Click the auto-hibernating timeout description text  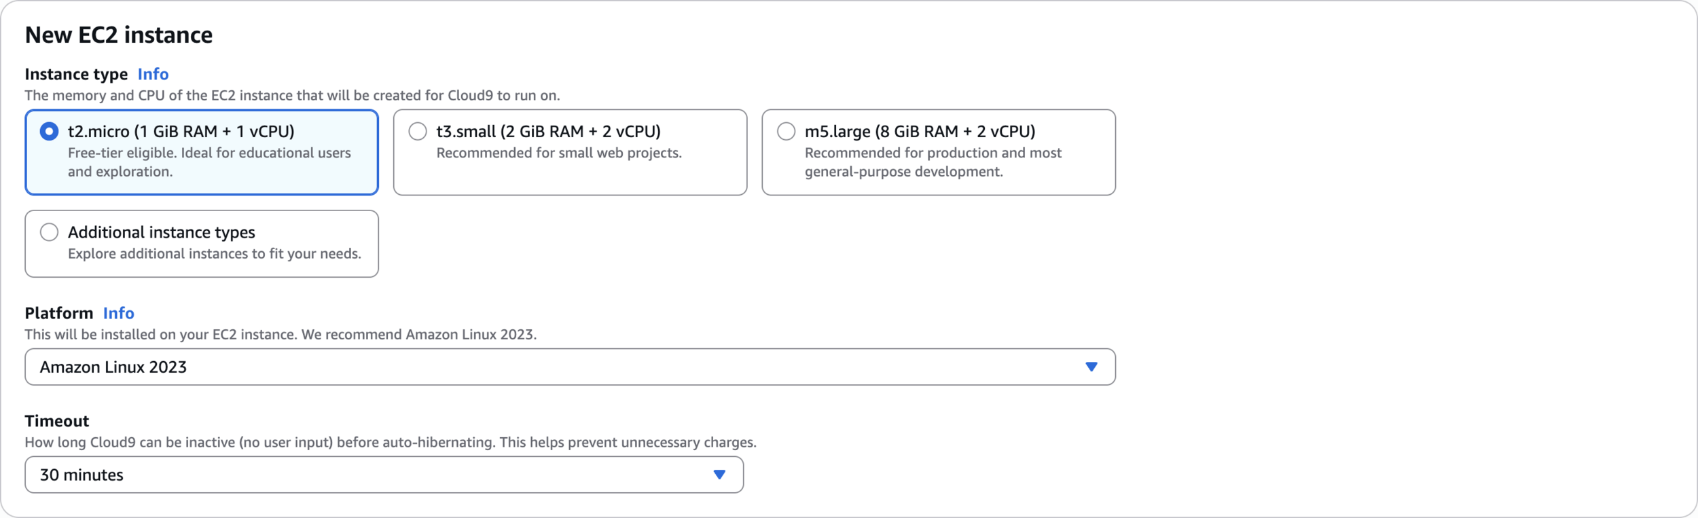391,443
